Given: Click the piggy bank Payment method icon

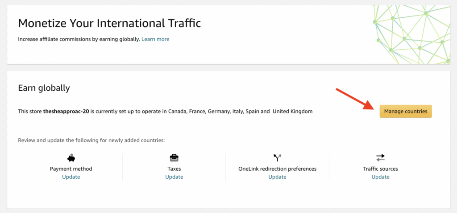Looking at the screenshot, I should click(x=71, y=158).
